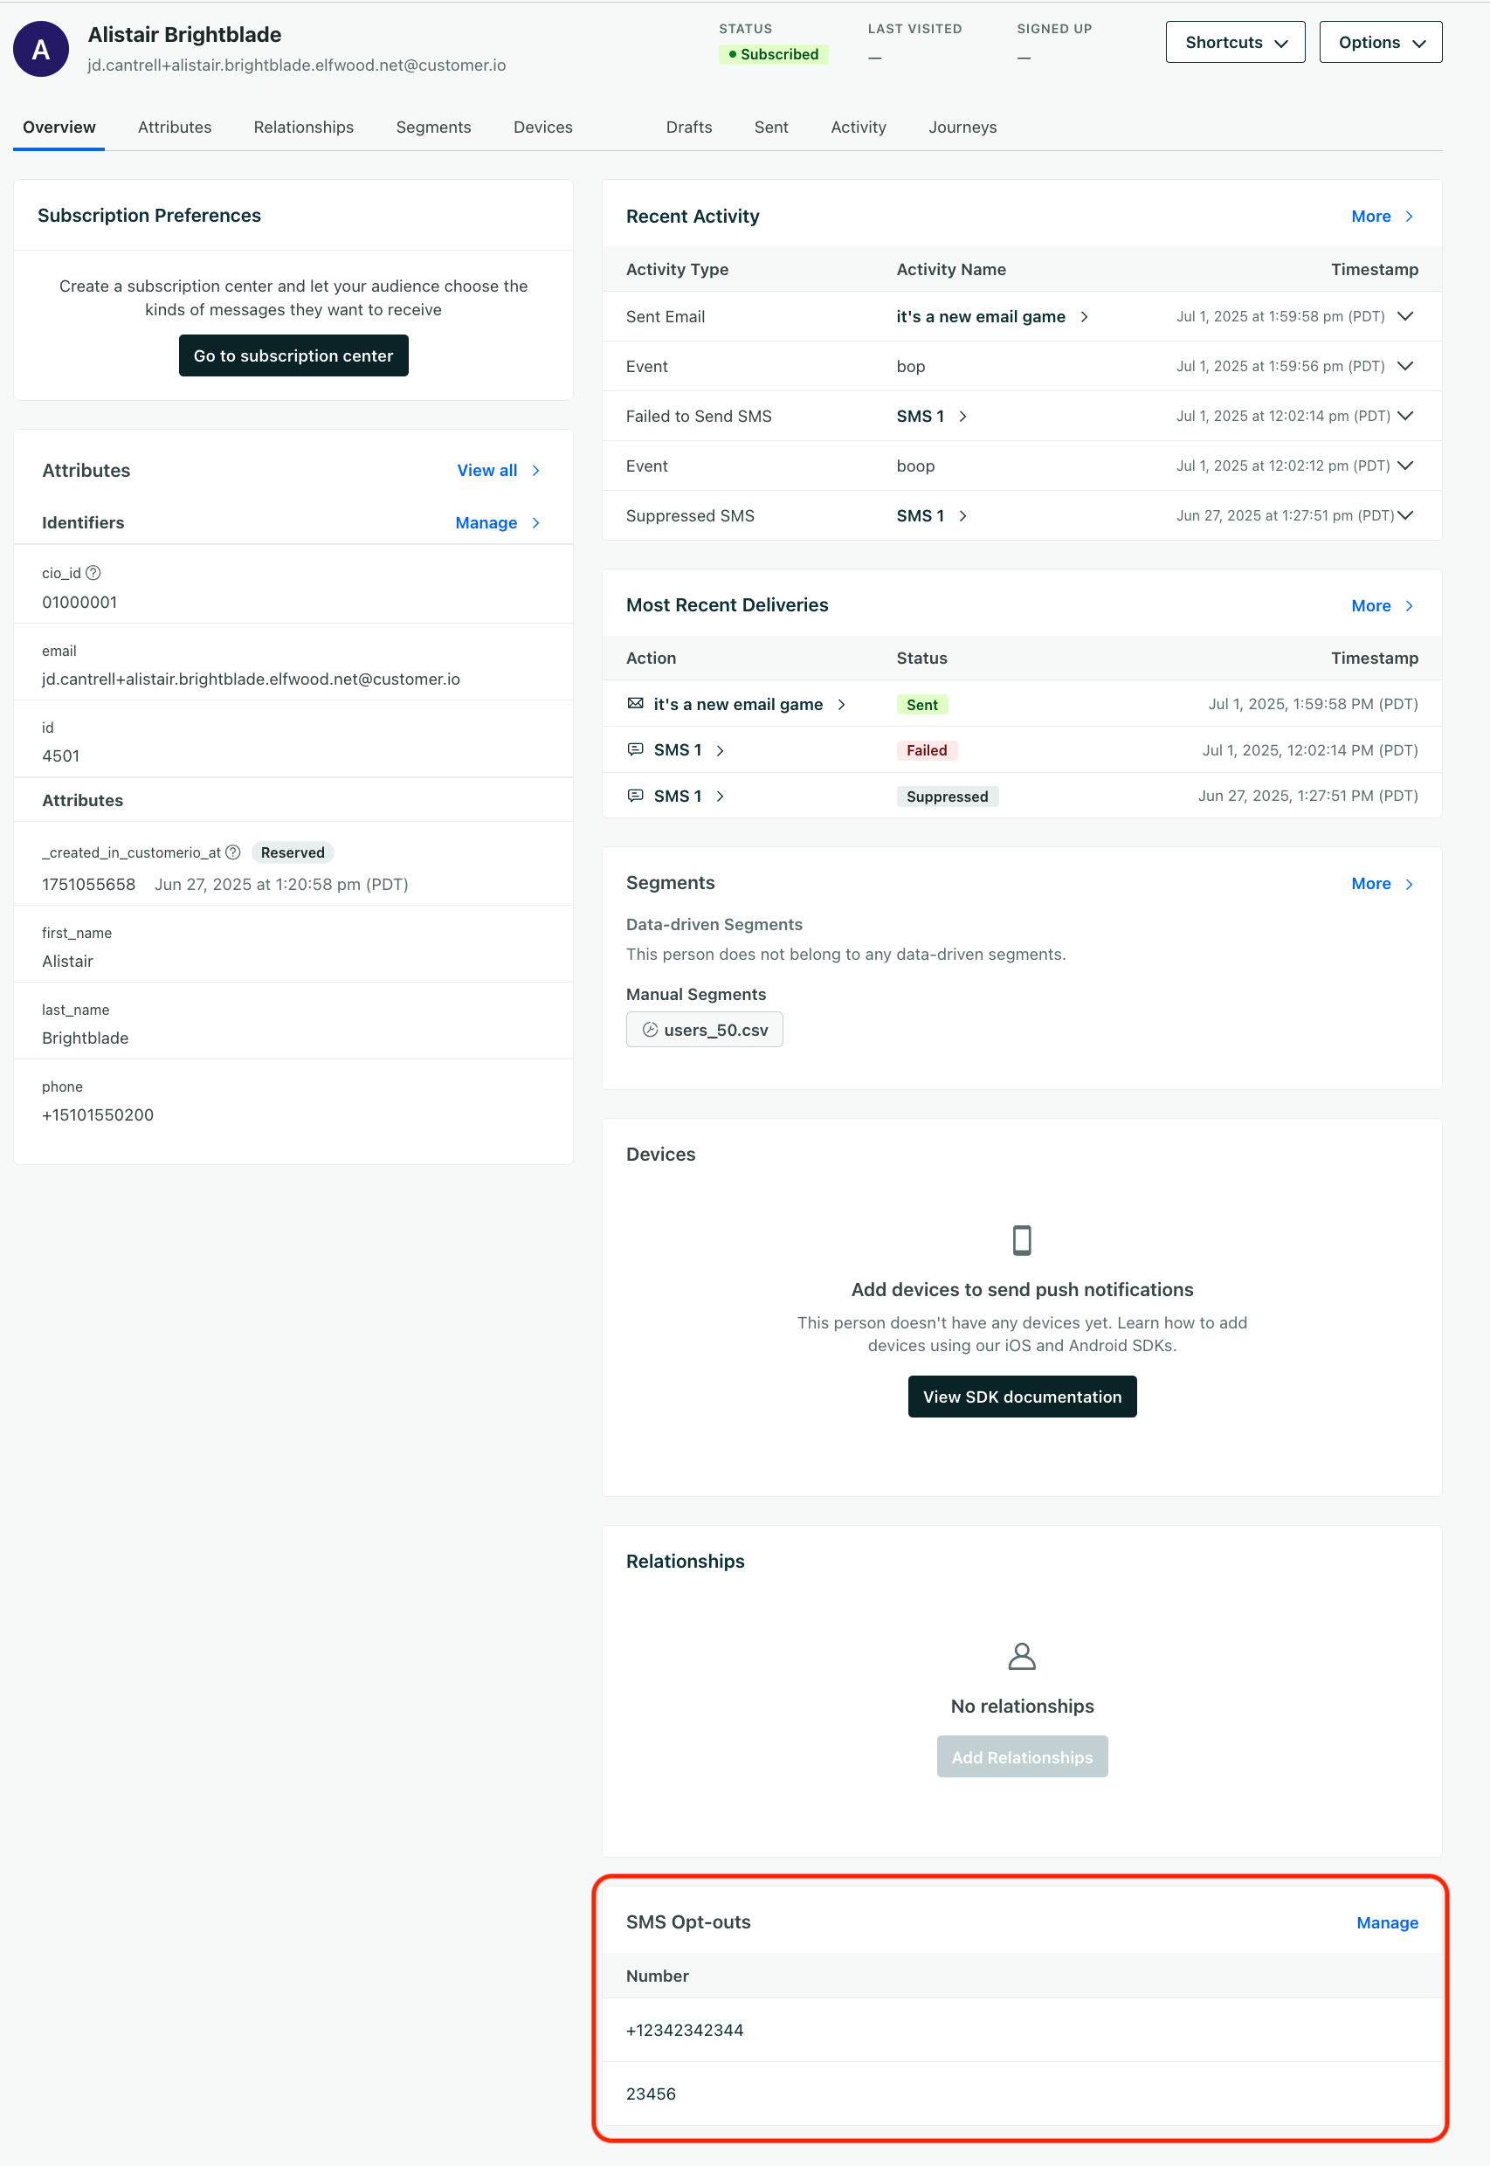Image resolution: width=1490 pixels, height=2166 pixels.
Task: Click the person icon in Relationships
Action: tap(1022, 1656)
